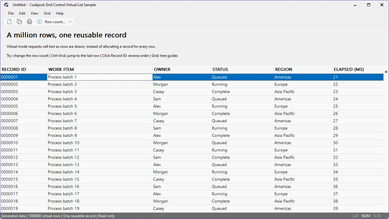The width and height of the screenshot is (389, 219).
Task: Click the 'Process batch 1' cell in the selected row
Action: pyautogui.click(x=100, y=77)
